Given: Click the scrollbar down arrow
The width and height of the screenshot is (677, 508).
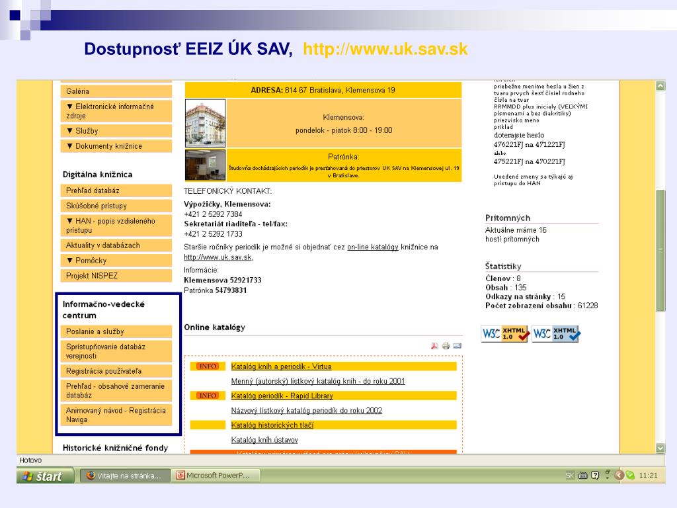Looking at the screenshot, I should click(660, 448).
